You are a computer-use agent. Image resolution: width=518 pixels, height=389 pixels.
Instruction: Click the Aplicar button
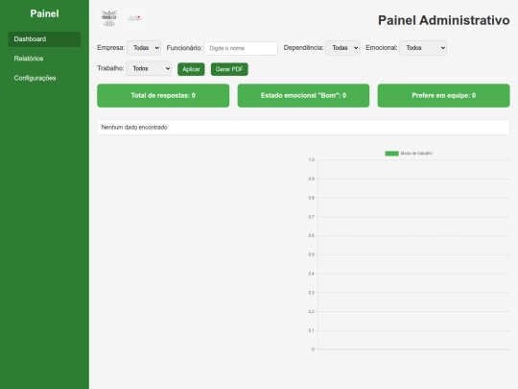[191, 69]
